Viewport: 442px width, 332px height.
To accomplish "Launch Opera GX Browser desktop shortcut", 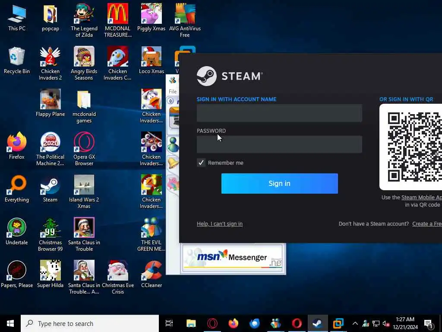I will pos(84,149).
